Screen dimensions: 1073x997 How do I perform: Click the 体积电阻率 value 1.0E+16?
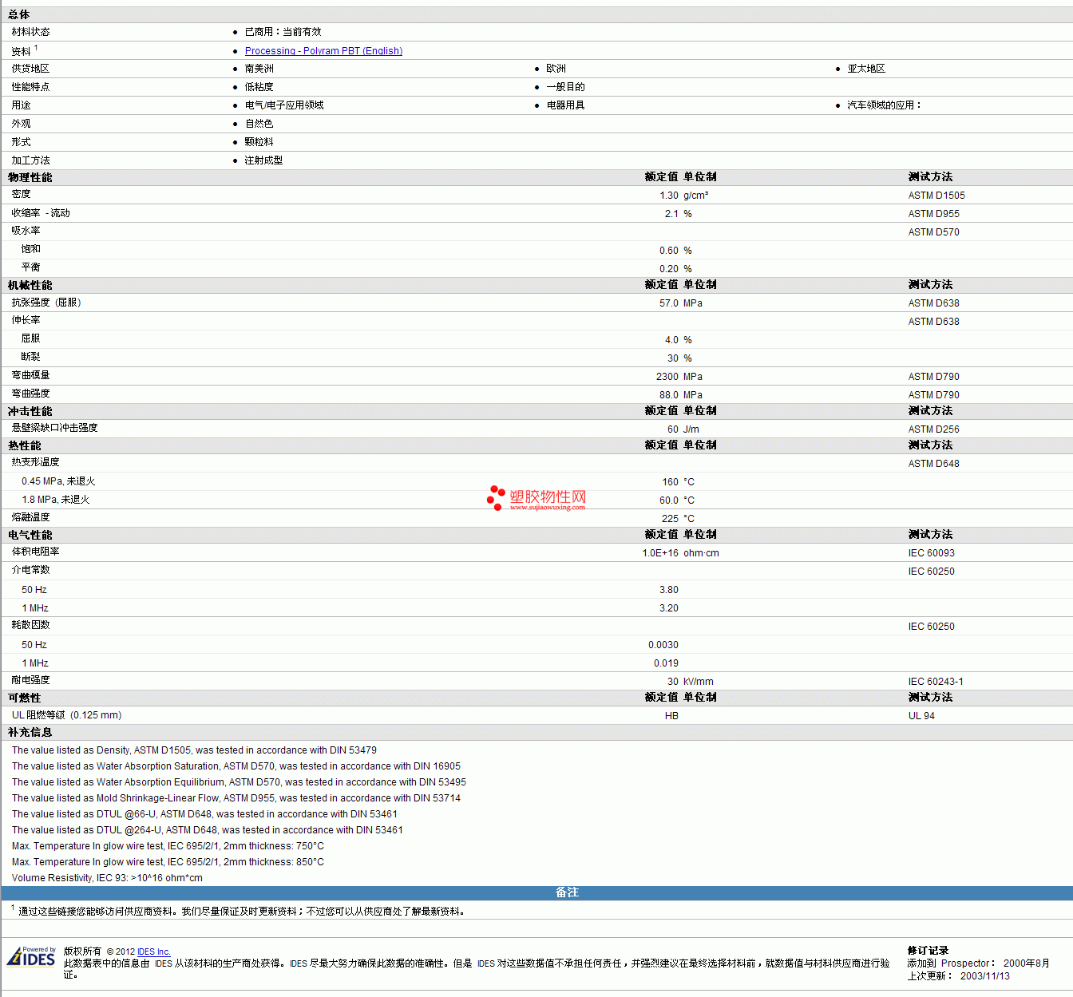(659, 553)
